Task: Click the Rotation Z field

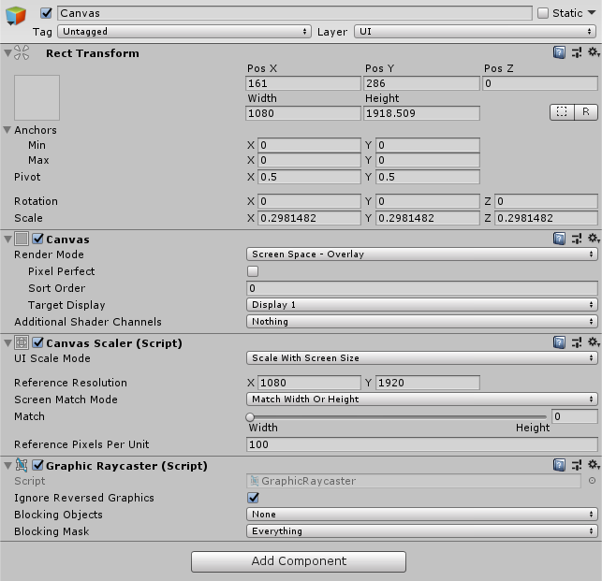Action: [x=546, y=201]
